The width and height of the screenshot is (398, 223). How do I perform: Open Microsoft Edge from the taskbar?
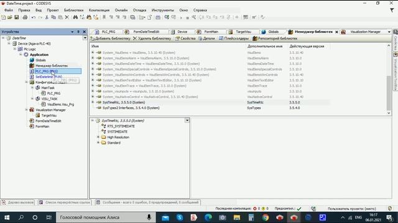coord(208,217)
